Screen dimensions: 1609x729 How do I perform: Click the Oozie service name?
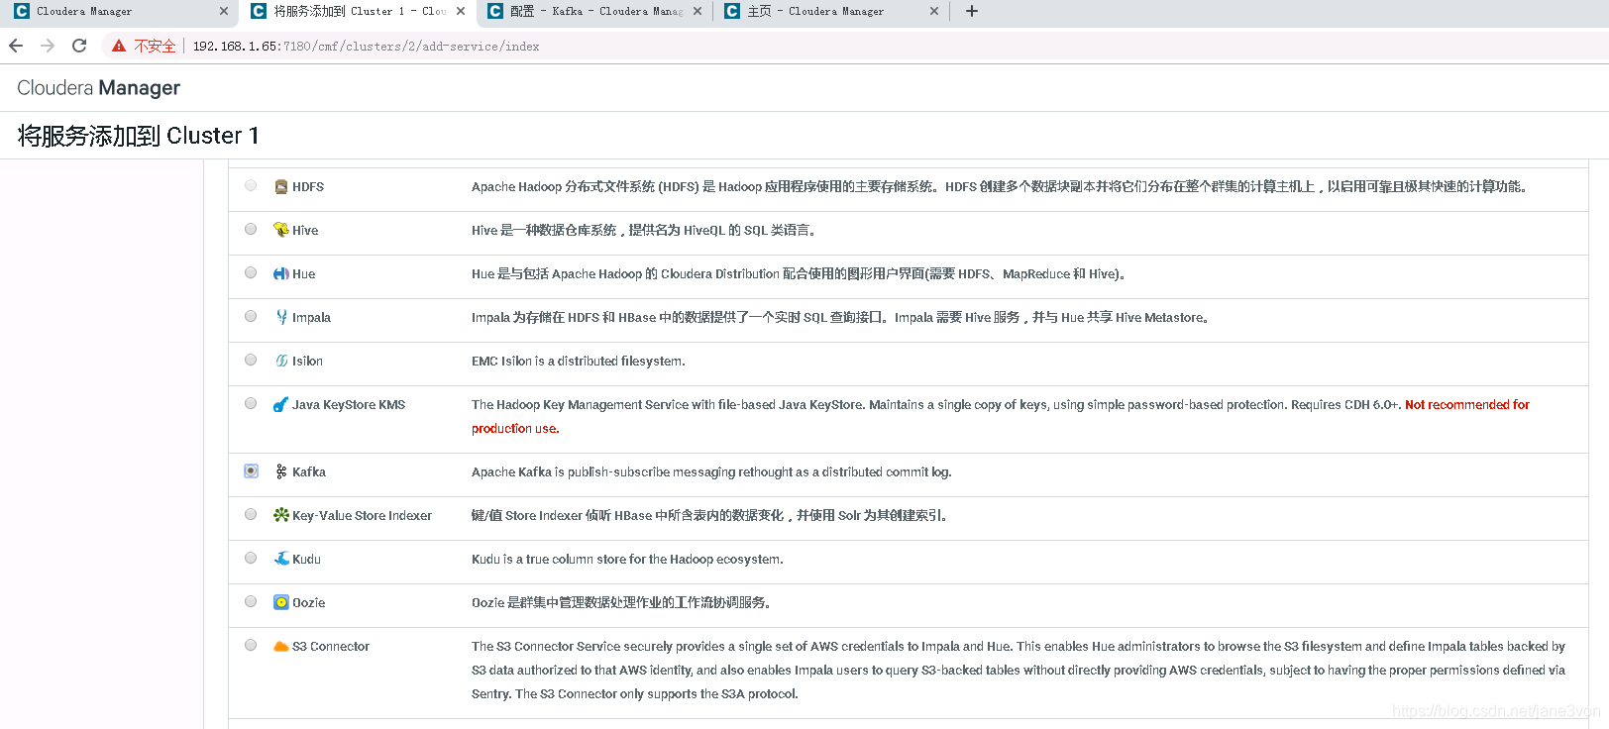tap(309, 602)
